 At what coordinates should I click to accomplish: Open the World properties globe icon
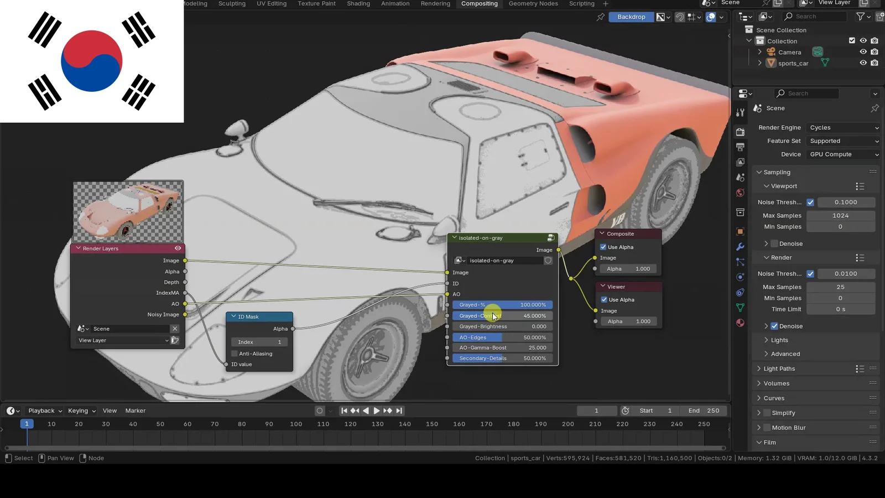point(740,193)
